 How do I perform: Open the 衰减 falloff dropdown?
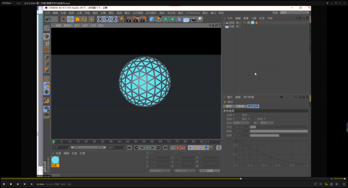(241, 123)
